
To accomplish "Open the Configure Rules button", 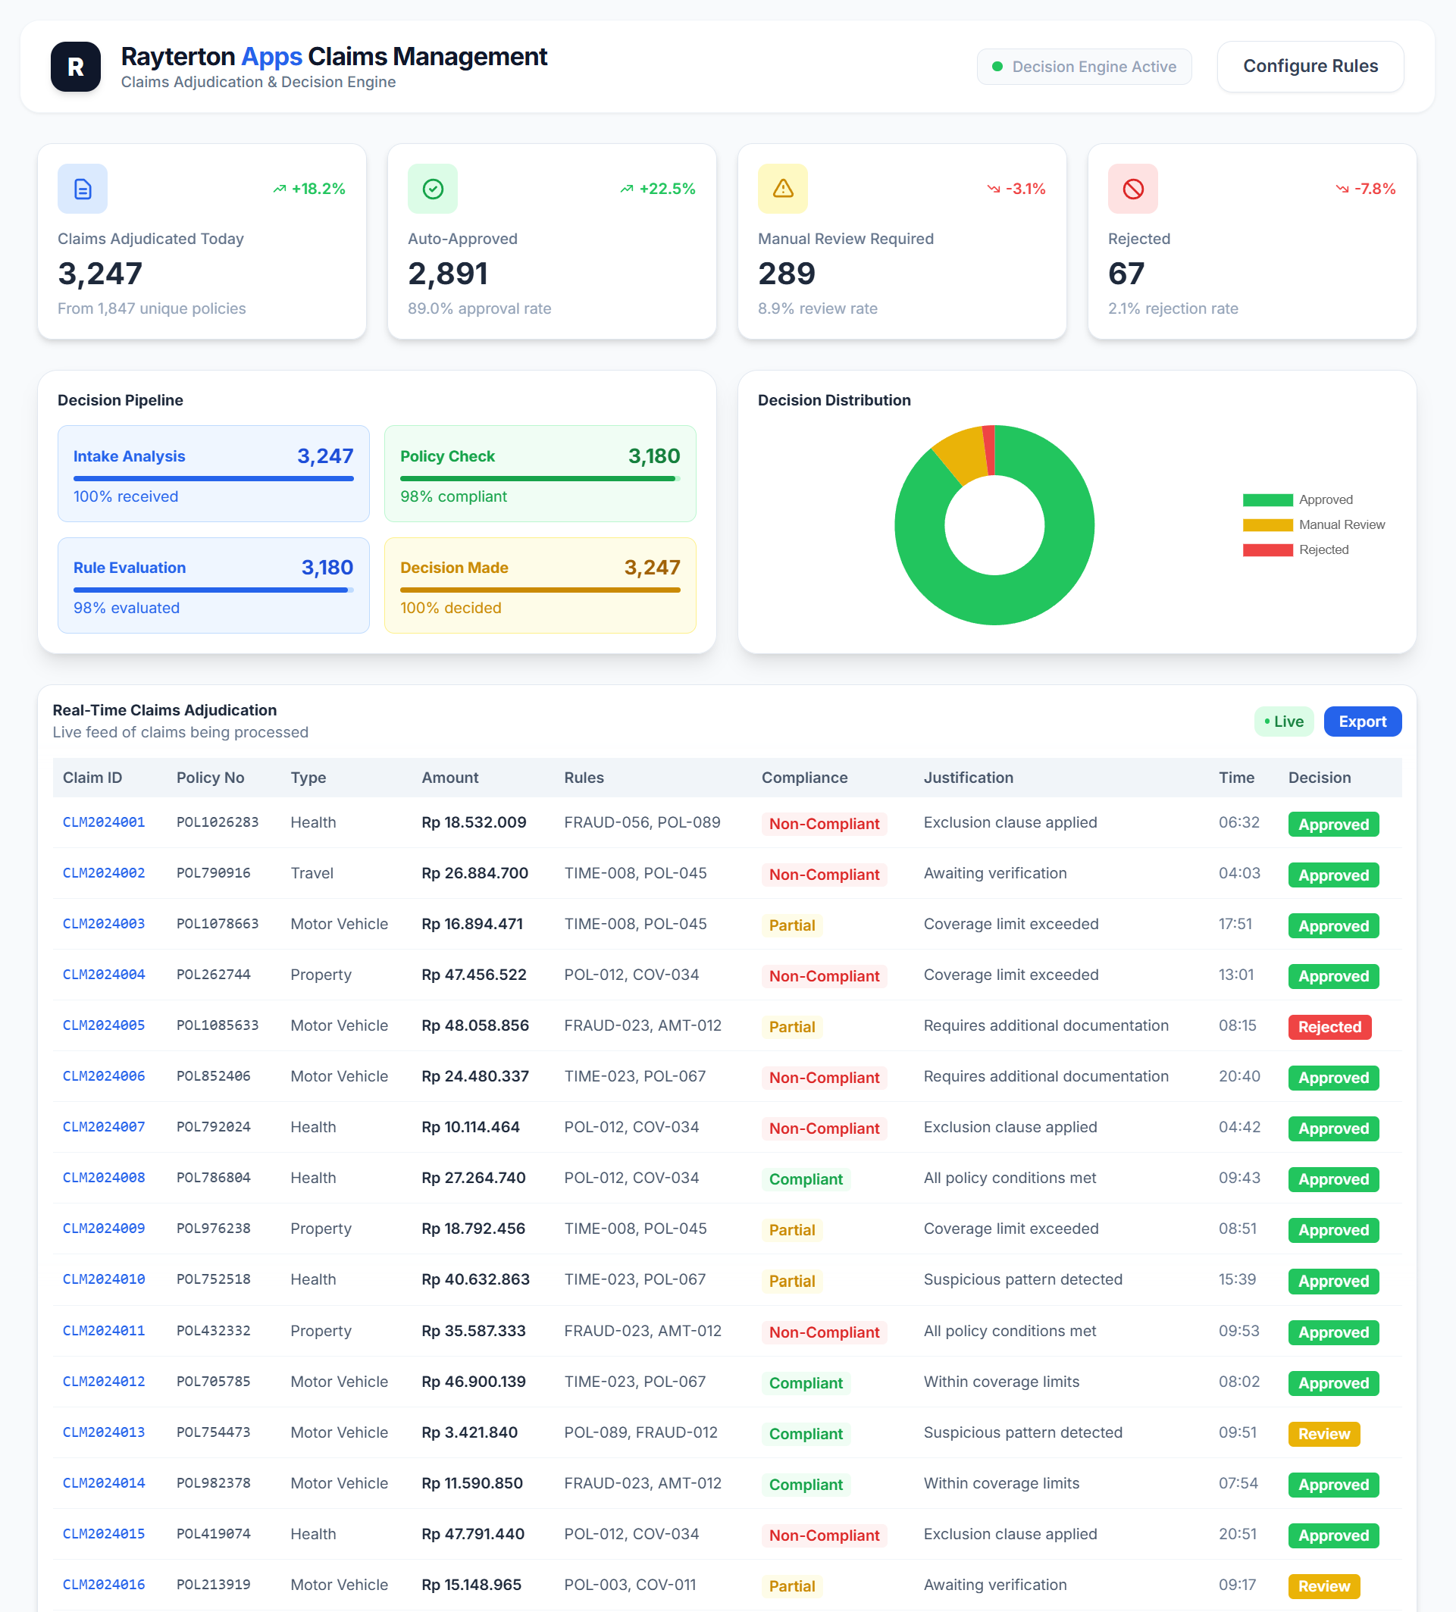I will click(1310, 67).
